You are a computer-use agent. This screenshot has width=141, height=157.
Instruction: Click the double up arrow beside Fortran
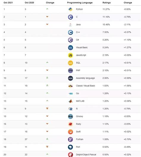click(47, 139)
